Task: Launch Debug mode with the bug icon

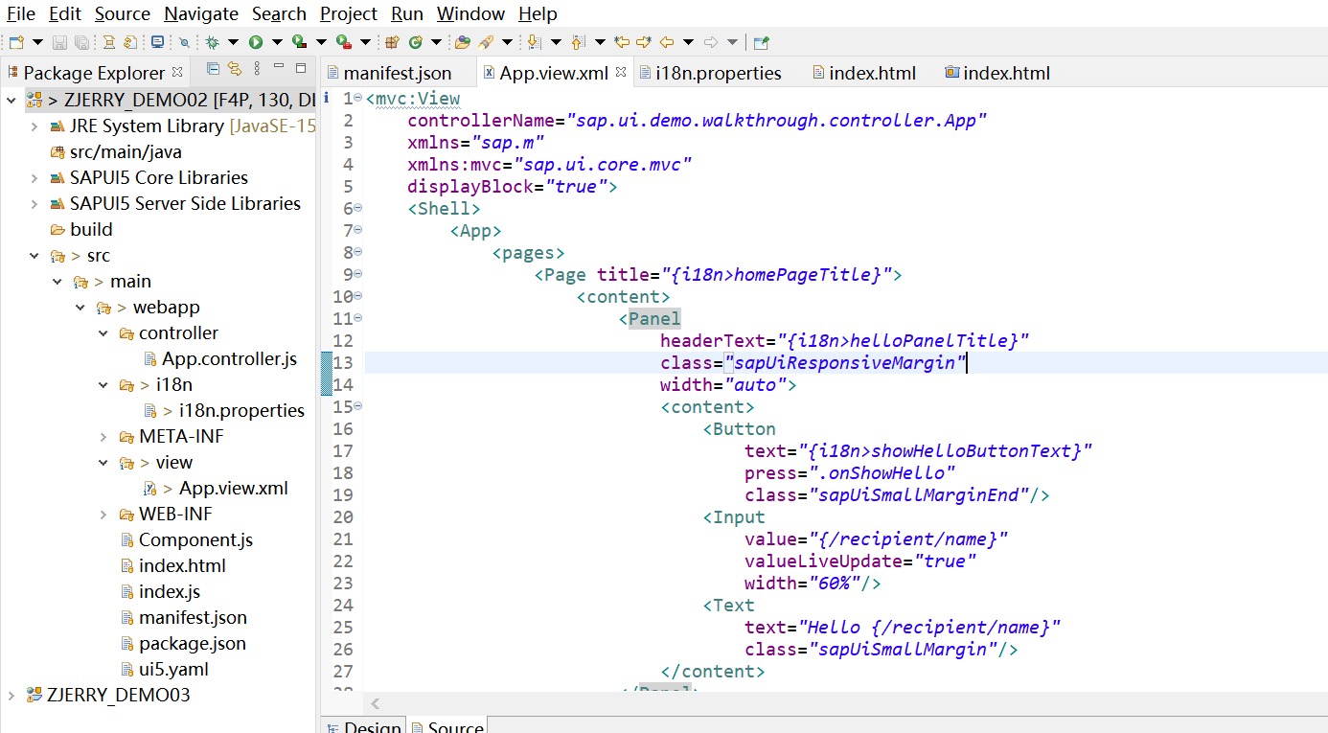Action: tap(213, 41)
